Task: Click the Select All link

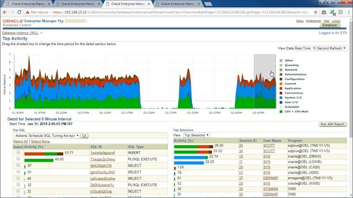Action: [20, 141]
